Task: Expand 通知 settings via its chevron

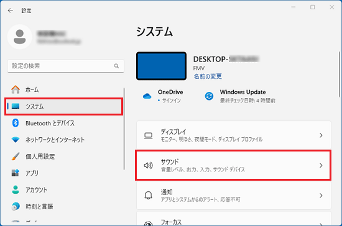Action: (321, 196)
